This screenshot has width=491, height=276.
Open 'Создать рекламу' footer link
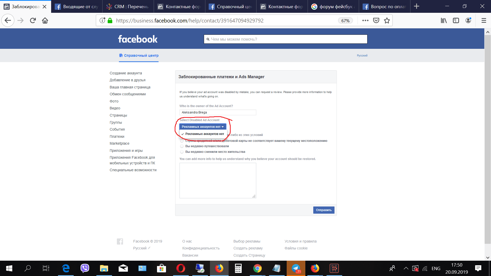pos(248,248)
